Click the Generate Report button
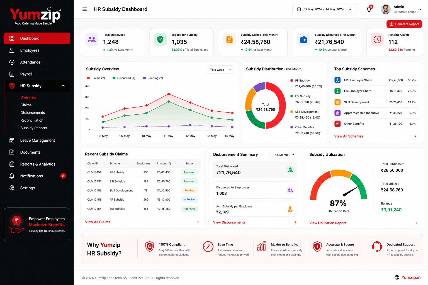The image size is (428, 285). click(404, 24)
